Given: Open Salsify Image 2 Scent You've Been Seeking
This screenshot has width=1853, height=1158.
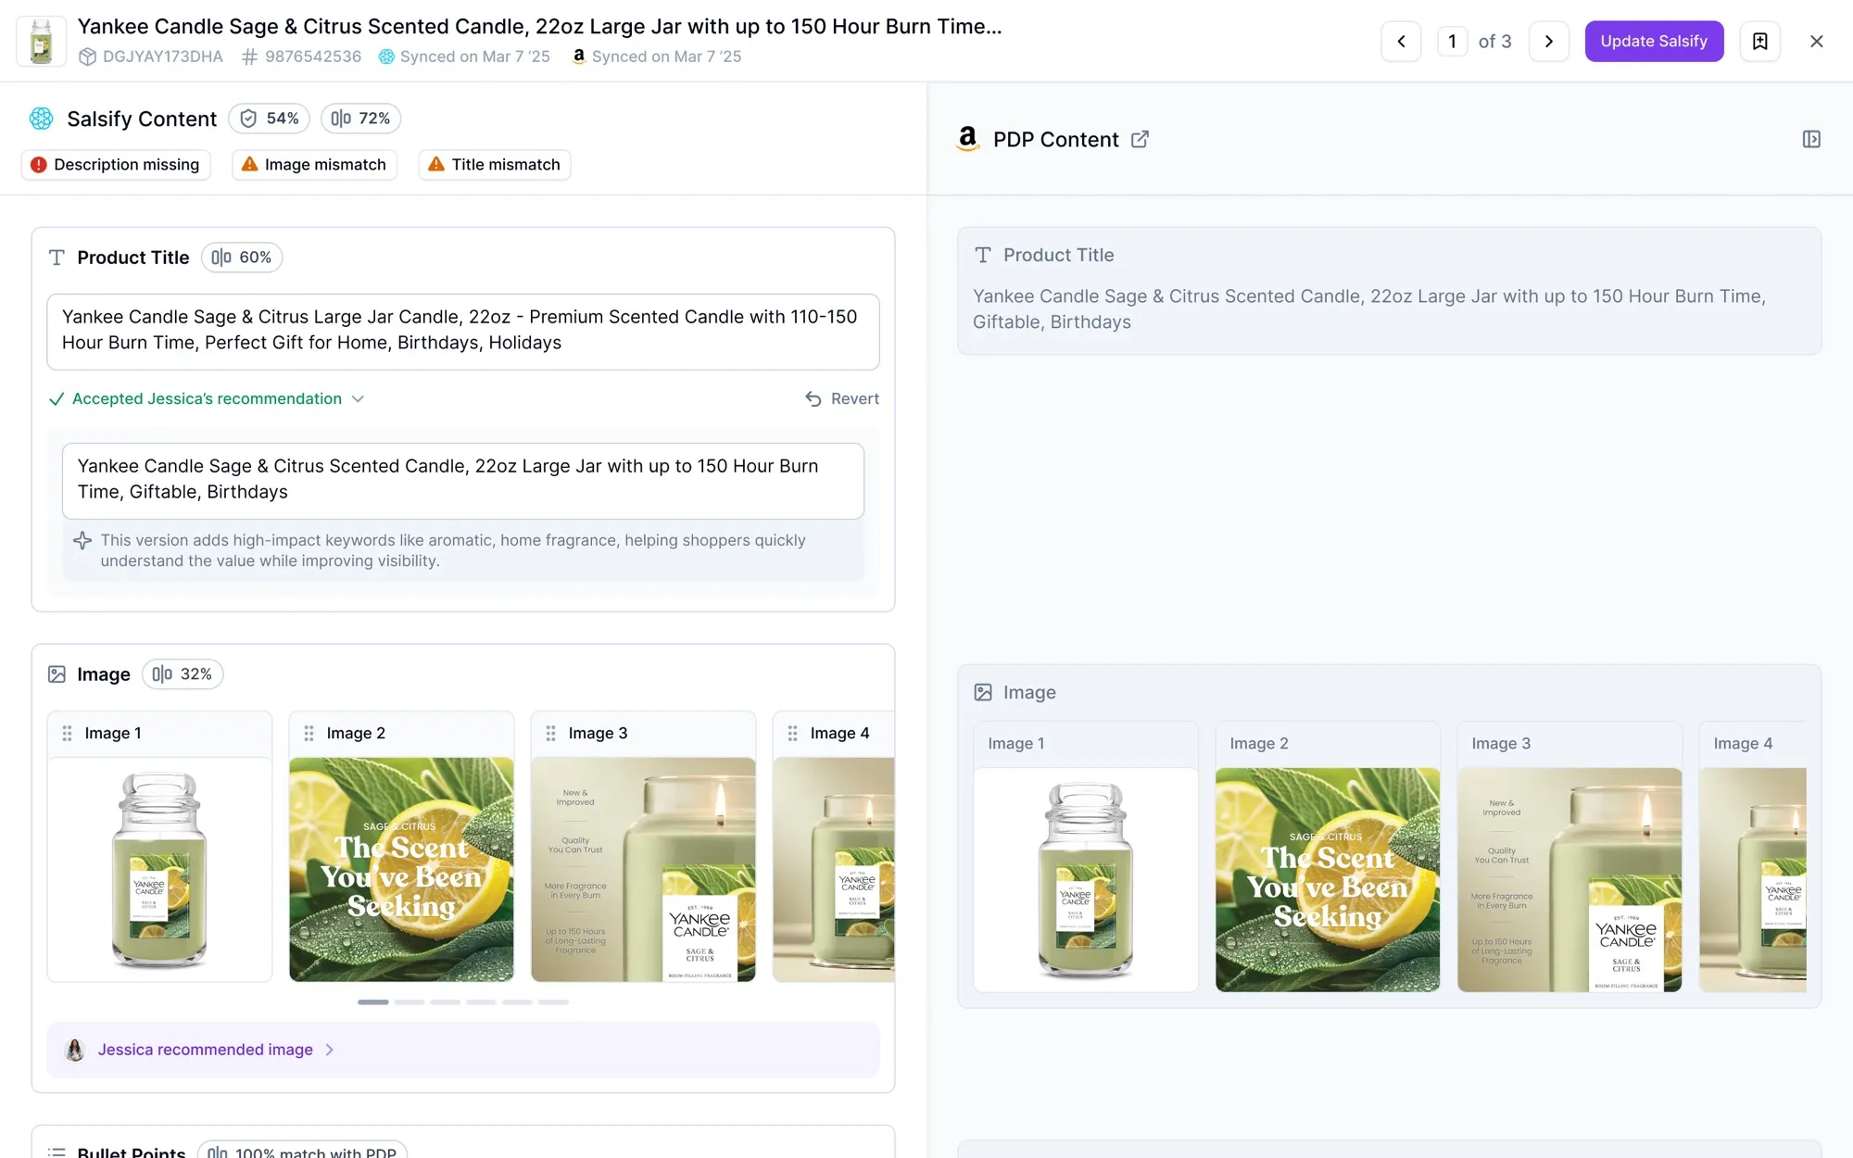Looking at the screenshot, I should point(401,870).
